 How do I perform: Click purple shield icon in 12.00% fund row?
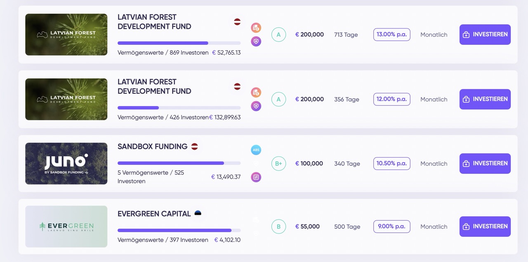click(256, 106)
